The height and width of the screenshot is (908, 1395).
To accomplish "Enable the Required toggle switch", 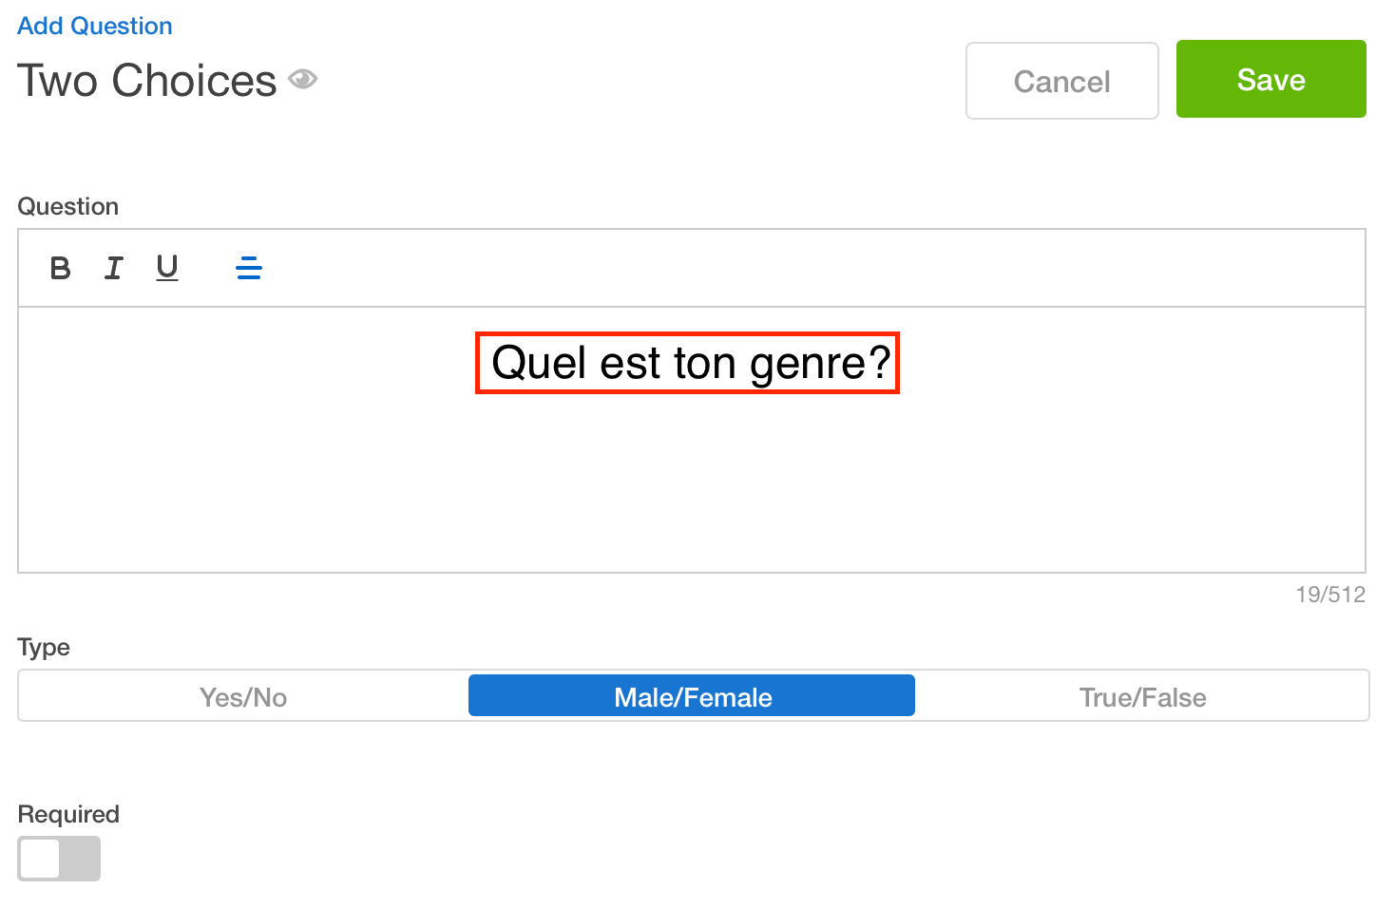I will tap(59, 859).
